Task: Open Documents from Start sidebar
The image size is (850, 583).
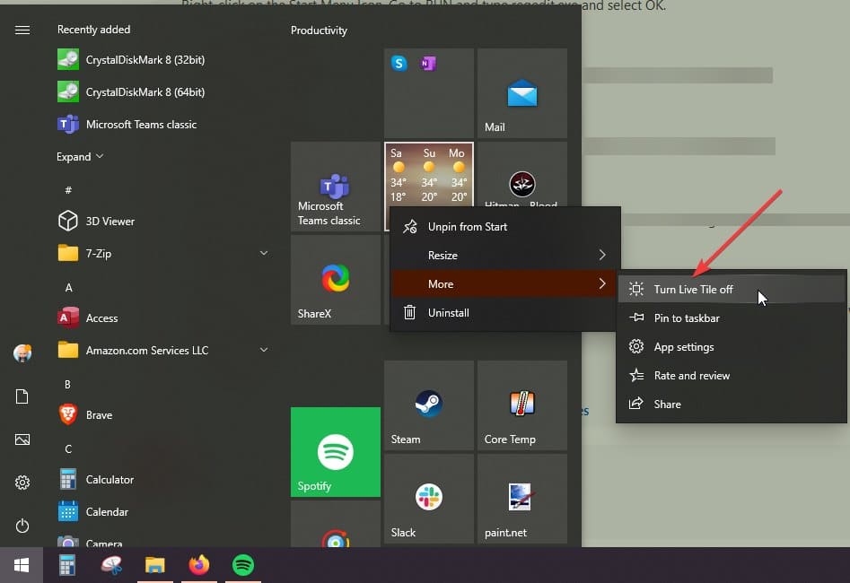Action: (22, 396)
